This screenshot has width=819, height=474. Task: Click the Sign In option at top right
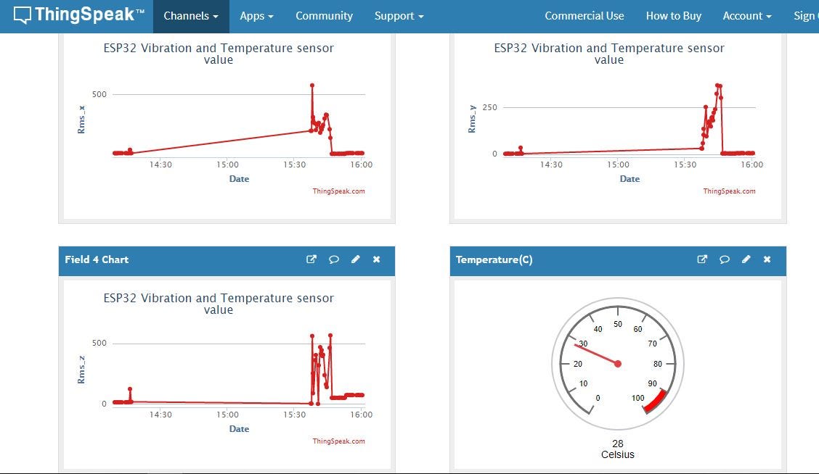tap(808, 15)
